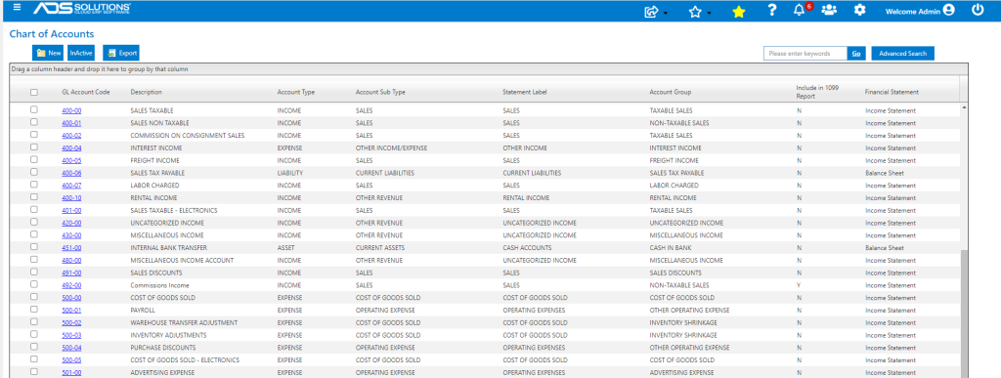Open the hamburger navigation menu
1001x378 pixels.
[18, 8]
